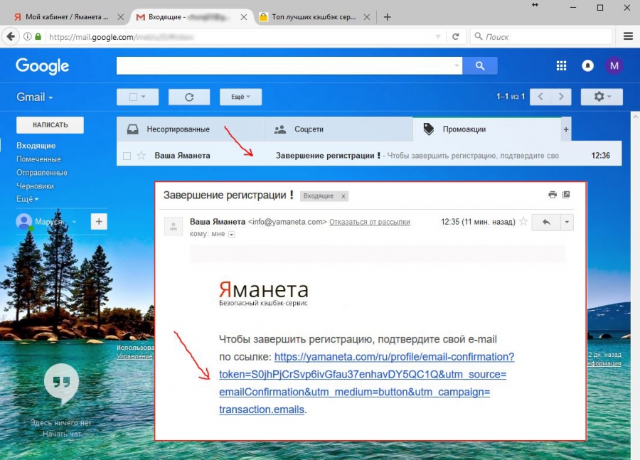
Task: Switch to the Соцсети tab
Action: (x=338, y=129)
